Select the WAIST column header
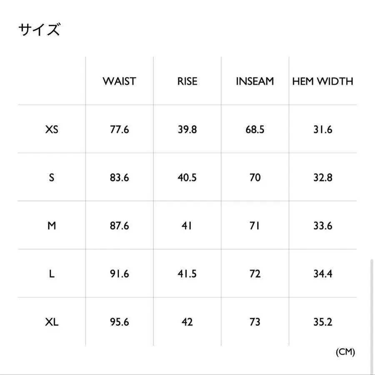The width and height of the screenshot is (375, 375). coord(119,81)
